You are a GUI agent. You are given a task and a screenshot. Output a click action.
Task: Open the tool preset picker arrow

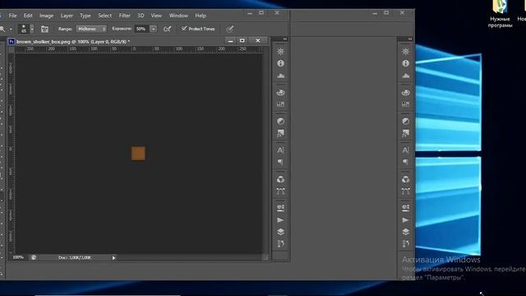(x=11, y=30)
